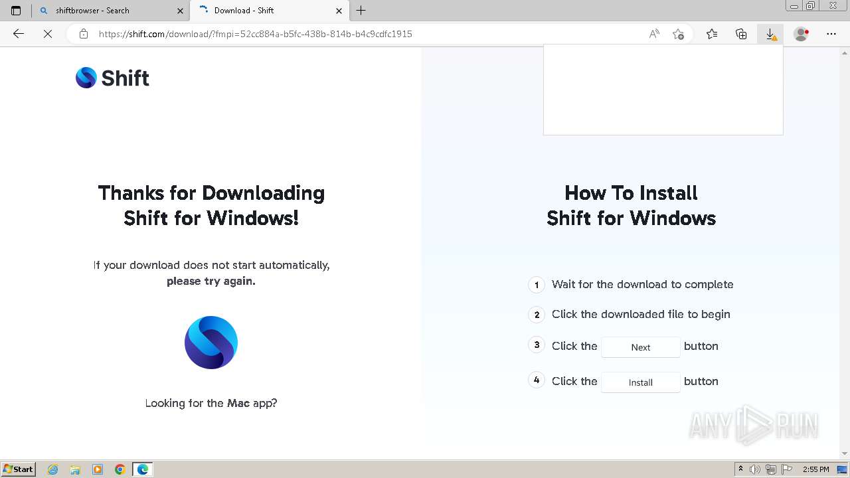Screen dimensions: 850x478
Task: Open Settings and more menu
Action: (831, 34)
